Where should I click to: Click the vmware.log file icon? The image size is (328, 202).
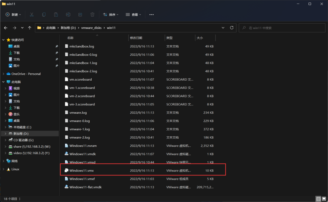pos(66,112)
